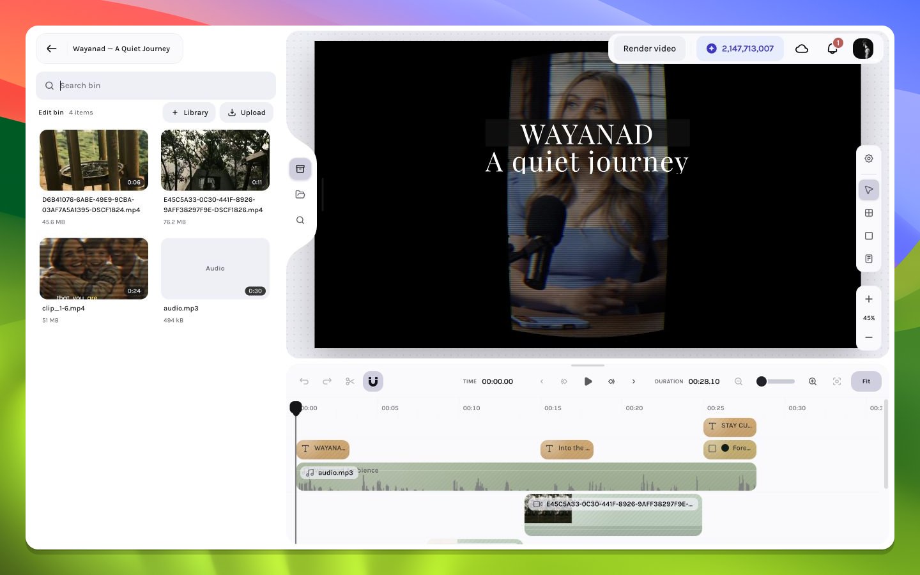Click the Edit bin label
The image size is (920, 575).
51,112
